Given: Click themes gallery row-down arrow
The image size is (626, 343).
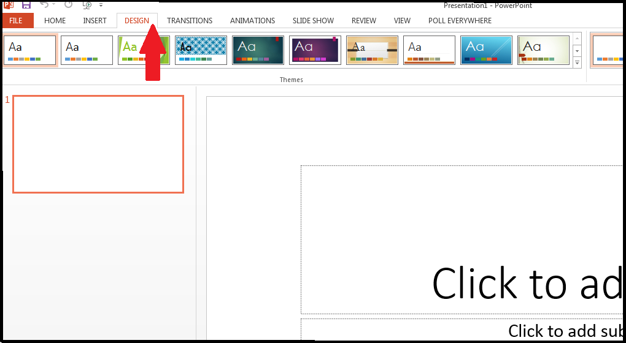Looking at the screenshot, I should 577,51.
